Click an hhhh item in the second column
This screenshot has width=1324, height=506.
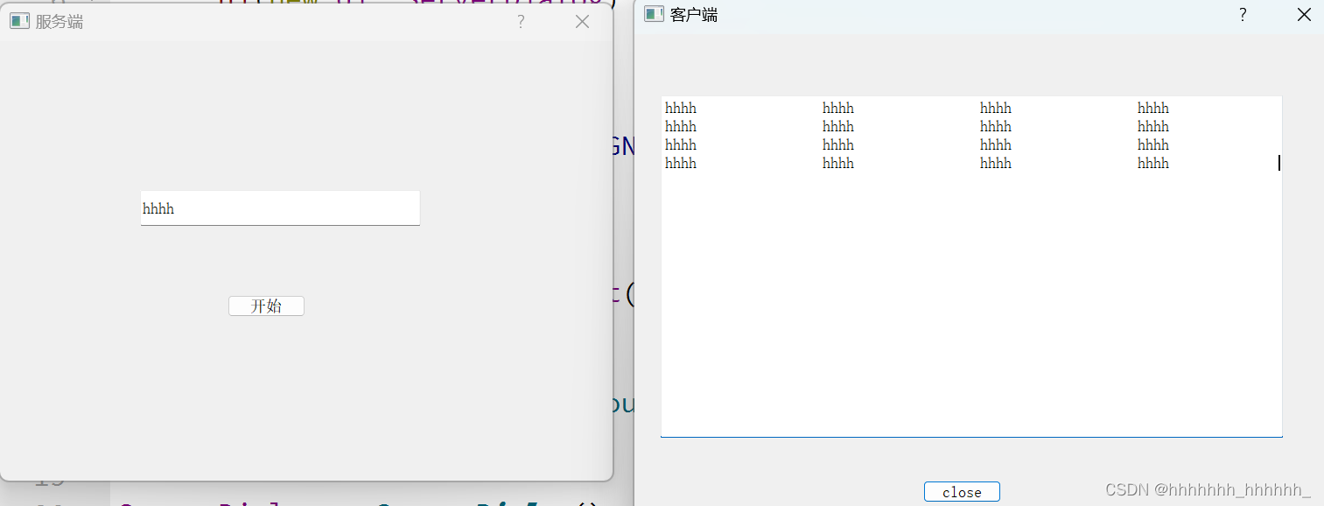(837, 126)
